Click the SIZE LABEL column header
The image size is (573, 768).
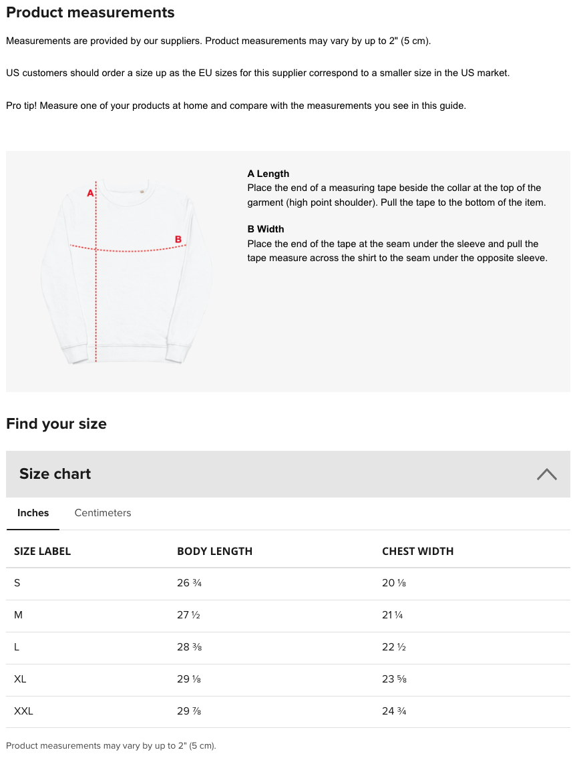42,551
